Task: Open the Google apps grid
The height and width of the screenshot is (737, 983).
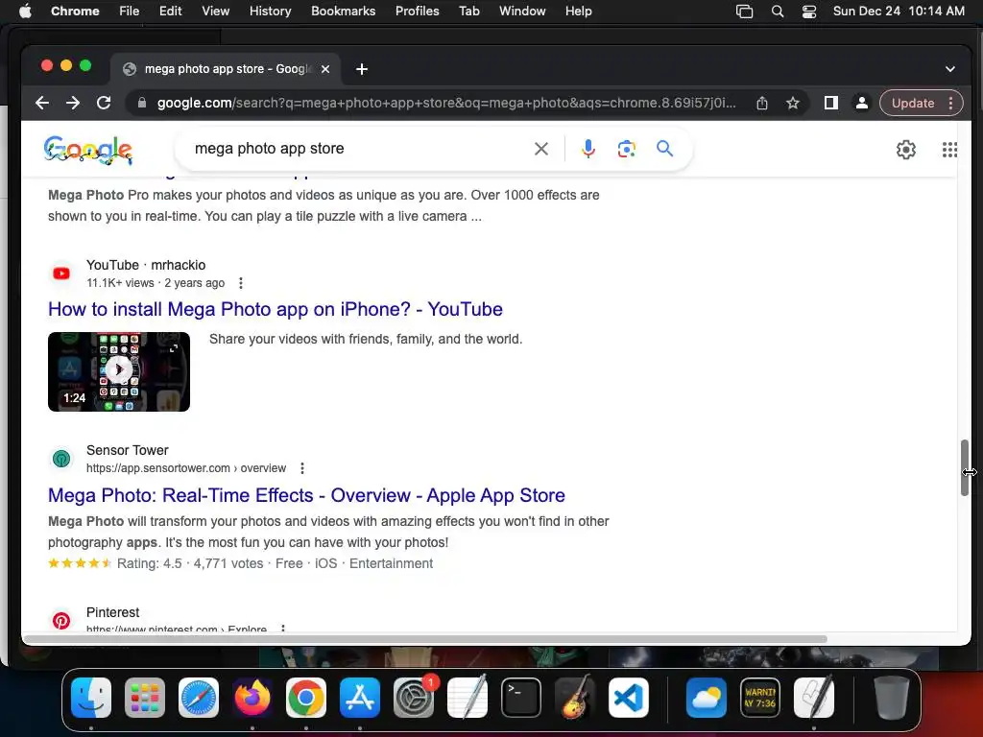Action: (x=949, y=150)
